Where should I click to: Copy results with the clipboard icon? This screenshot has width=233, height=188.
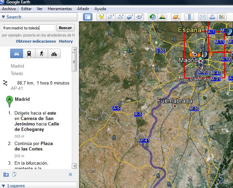pyautogui.click(x=14, y=174)
